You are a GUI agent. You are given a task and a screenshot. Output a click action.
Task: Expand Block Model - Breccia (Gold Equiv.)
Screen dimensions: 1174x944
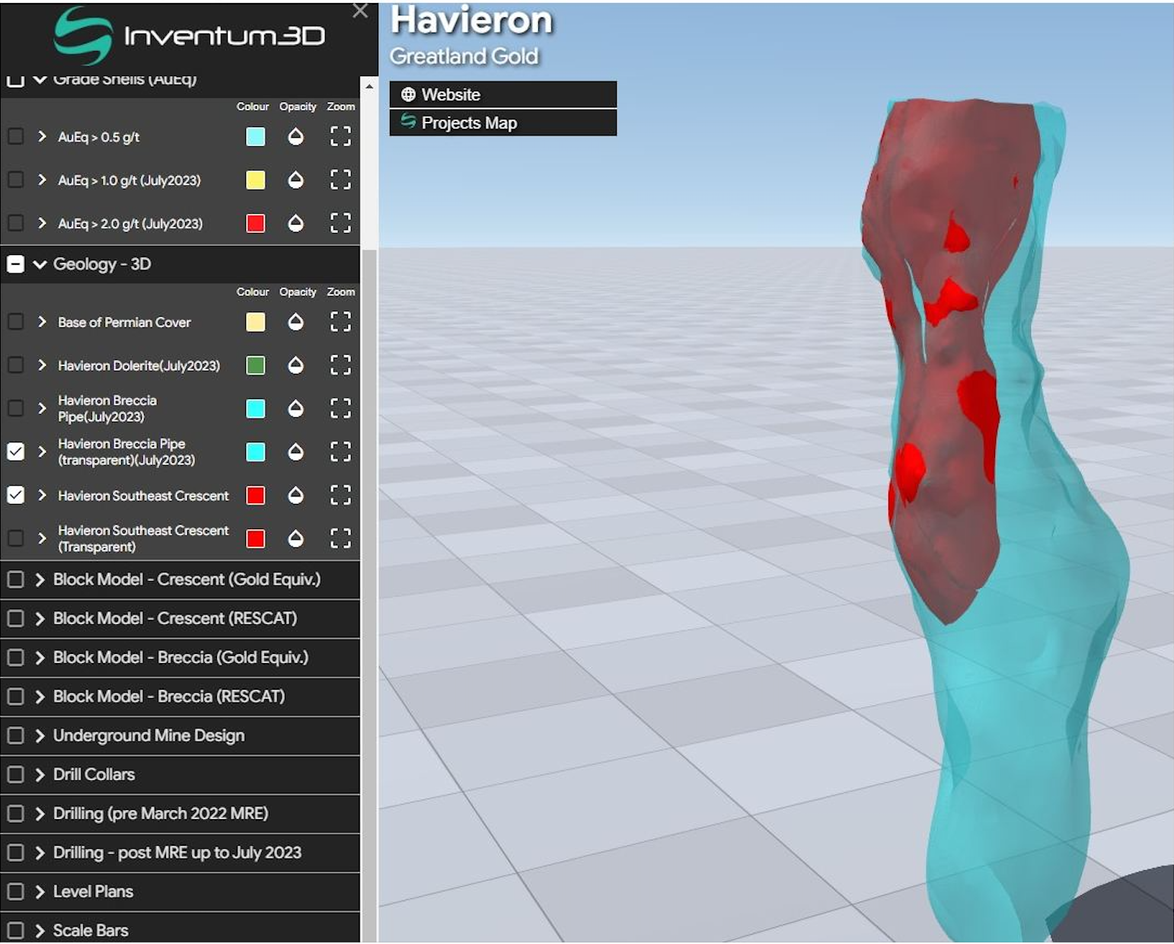coord(40,658)
